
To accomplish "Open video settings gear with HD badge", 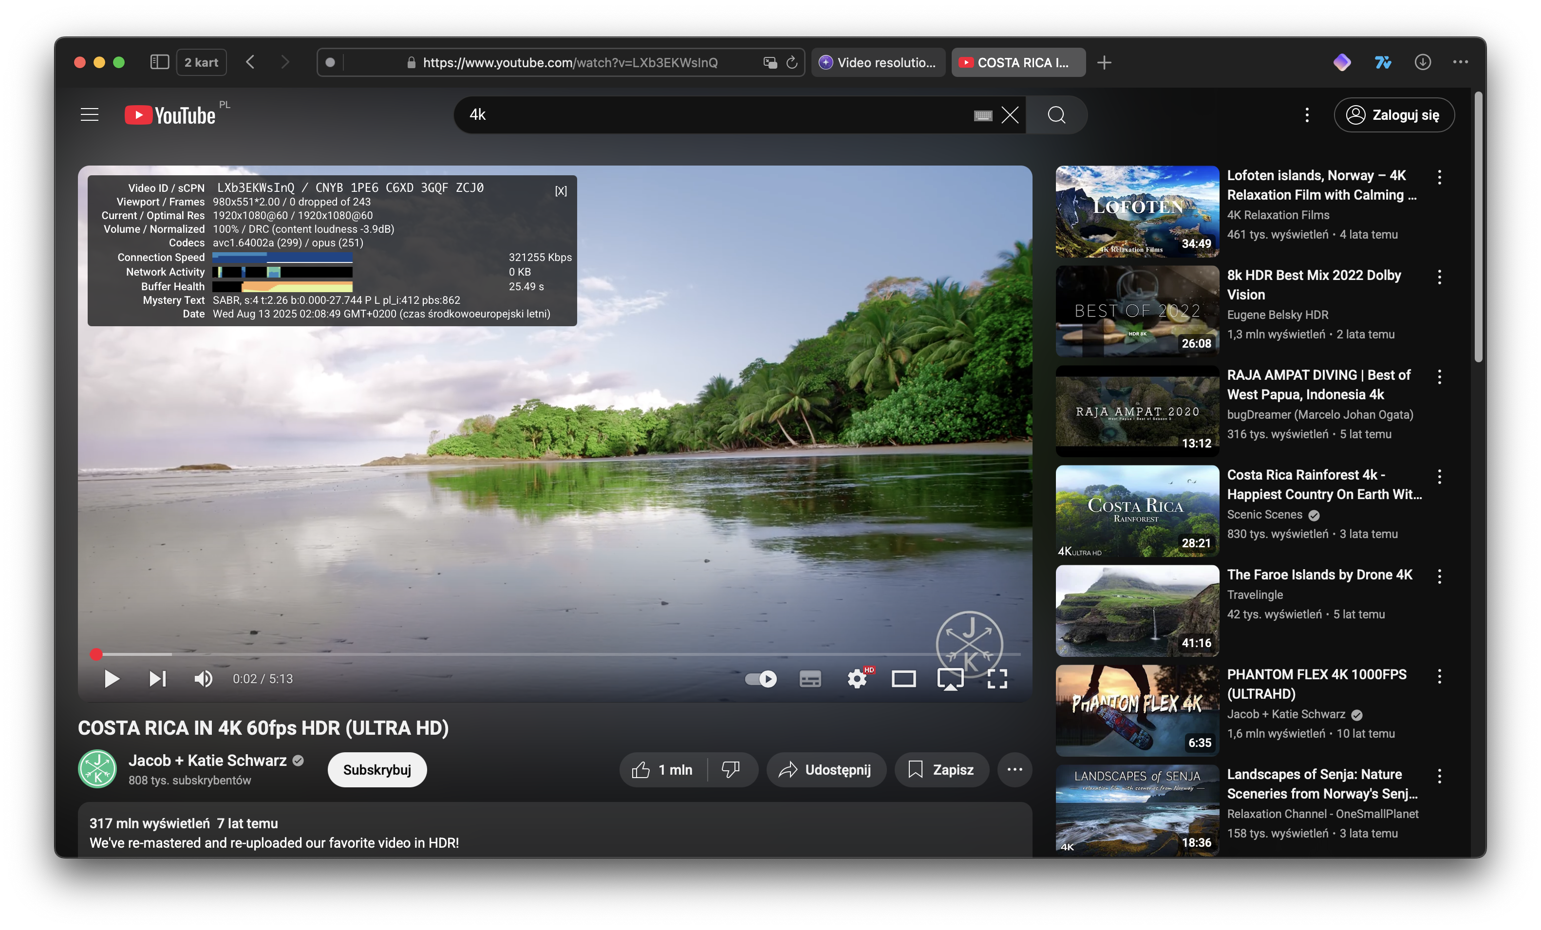I will [x=857, y=679].
